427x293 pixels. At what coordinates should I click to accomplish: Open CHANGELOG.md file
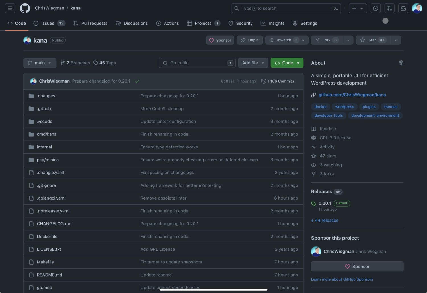click(54, 223)
